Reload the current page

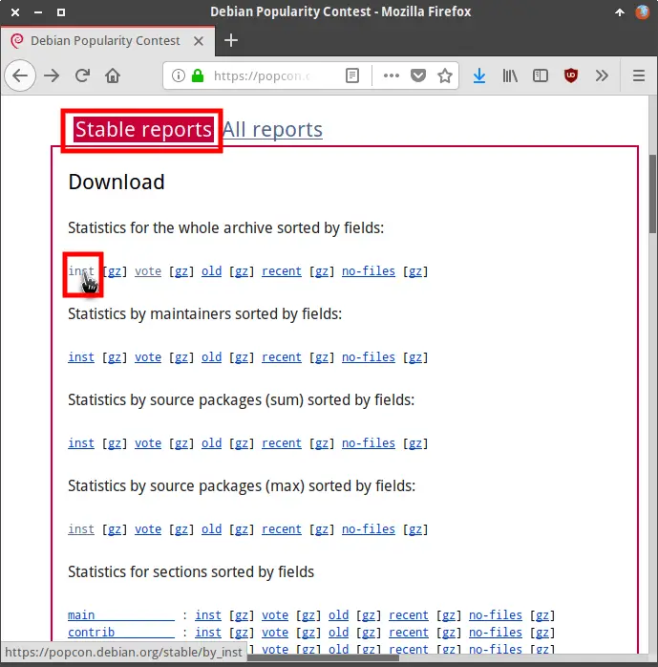tap(82, 76)
